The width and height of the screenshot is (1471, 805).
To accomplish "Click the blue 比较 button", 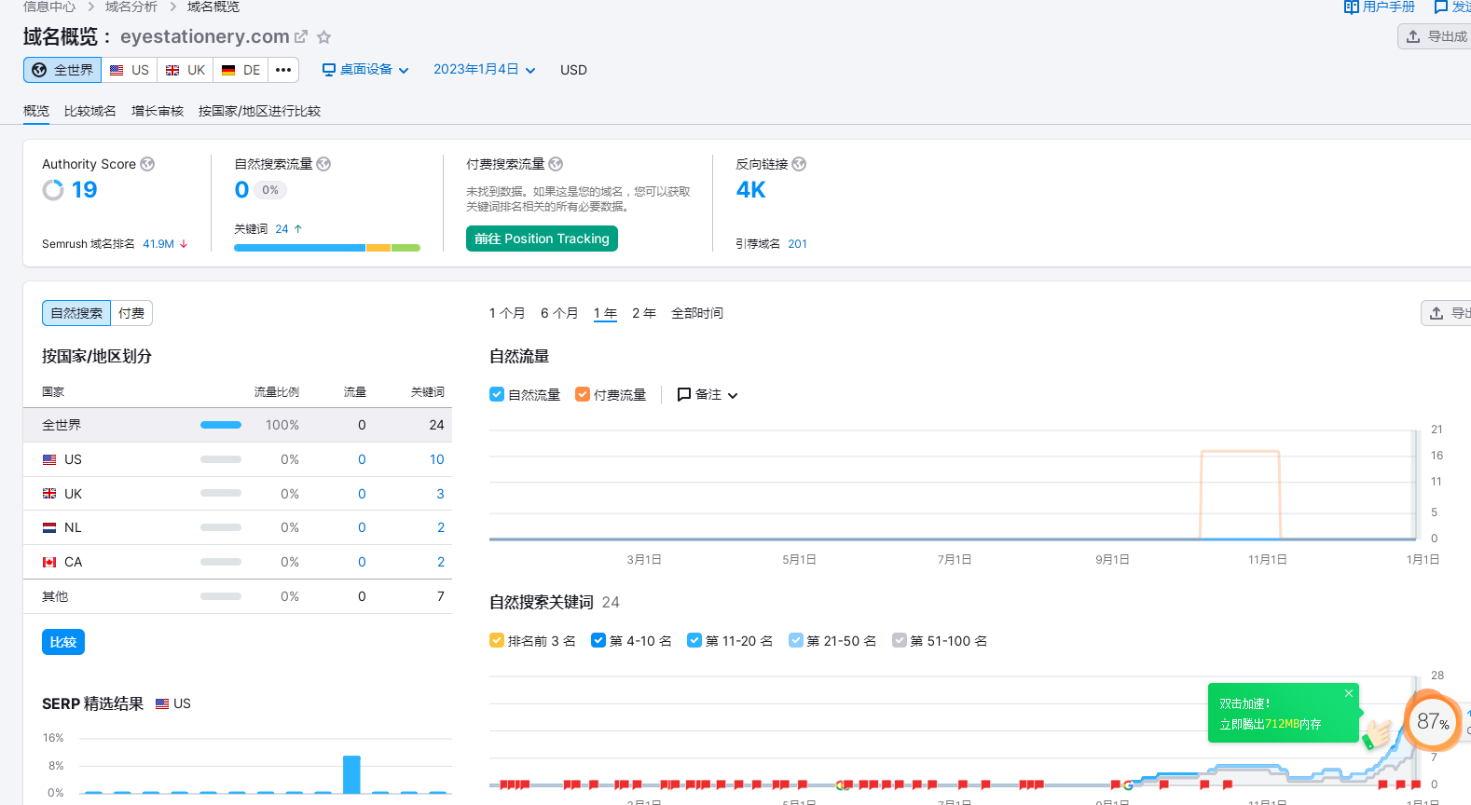I will click(x=63, y=642).
